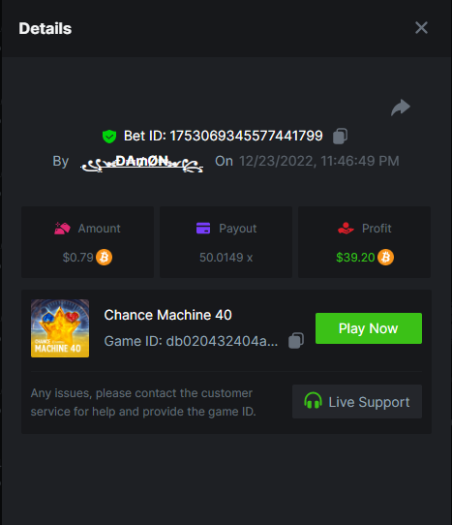Select the Bet ID number text
This screenshot has width=452, height=525.
click(246, 136)
